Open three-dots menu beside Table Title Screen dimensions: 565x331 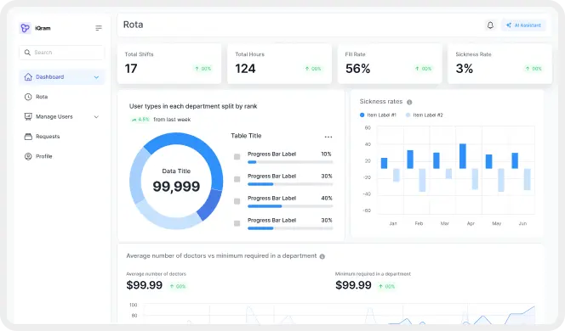tap(328, 137)
